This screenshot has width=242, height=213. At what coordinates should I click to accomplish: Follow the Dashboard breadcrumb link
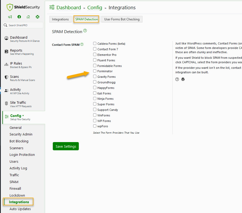click(x=69, y=7)
